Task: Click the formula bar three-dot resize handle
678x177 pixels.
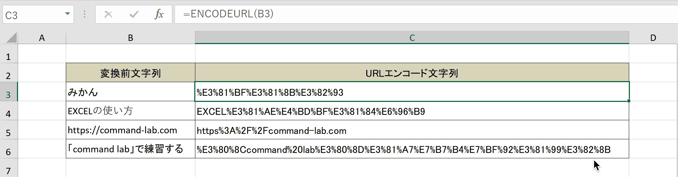Action: click(x=84, y=14)
